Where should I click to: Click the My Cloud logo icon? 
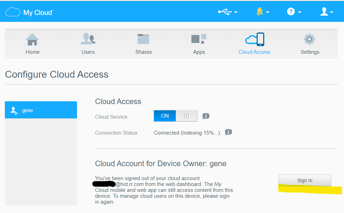pos(13,12)
